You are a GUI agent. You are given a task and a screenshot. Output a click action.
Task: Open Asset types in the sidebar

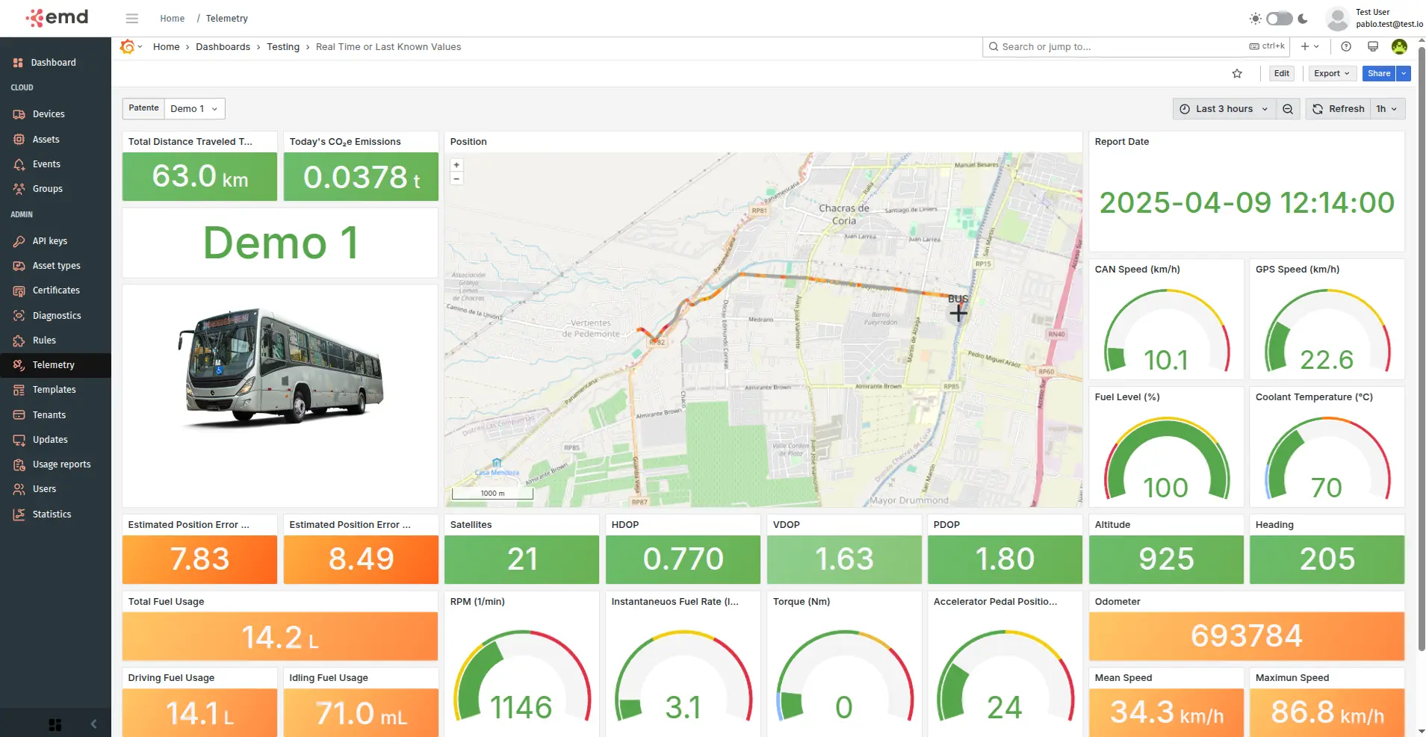point(55,266)
